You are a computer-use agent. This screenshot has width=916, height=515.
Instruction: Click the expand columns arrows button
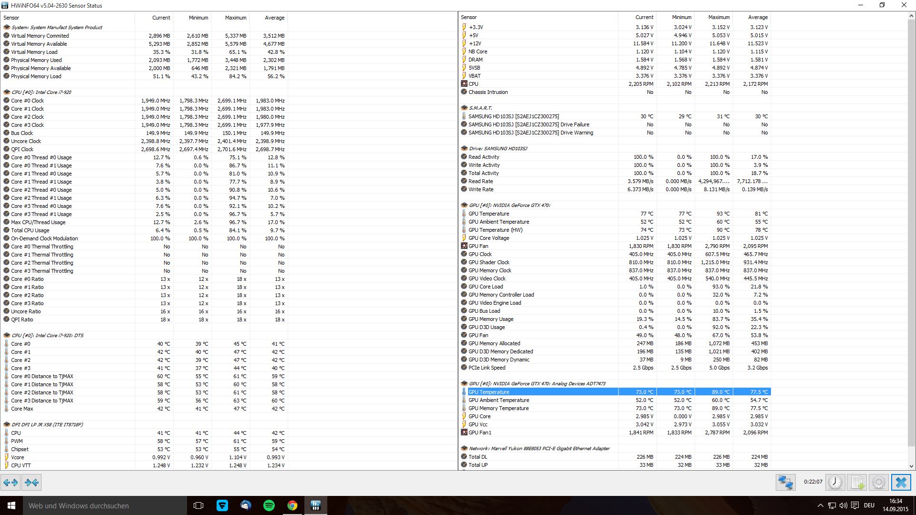10,482
